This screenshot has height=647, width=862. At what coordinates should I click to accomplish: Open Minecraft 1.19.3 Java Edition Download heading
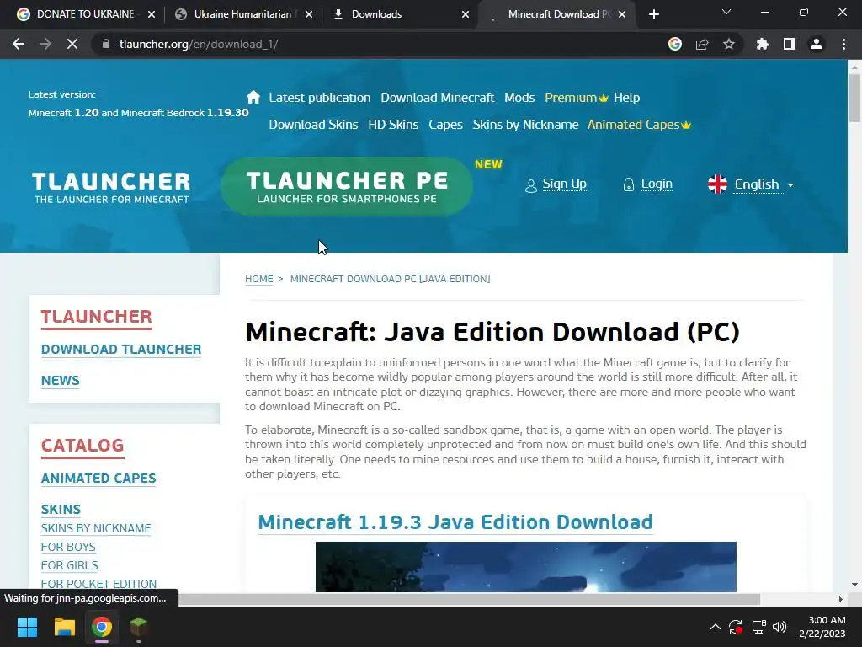455,522
